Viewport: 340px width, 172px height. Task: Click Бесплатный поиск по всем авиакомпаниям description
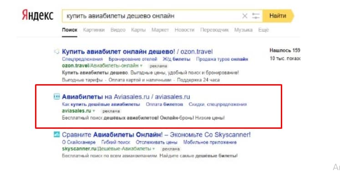150,156
